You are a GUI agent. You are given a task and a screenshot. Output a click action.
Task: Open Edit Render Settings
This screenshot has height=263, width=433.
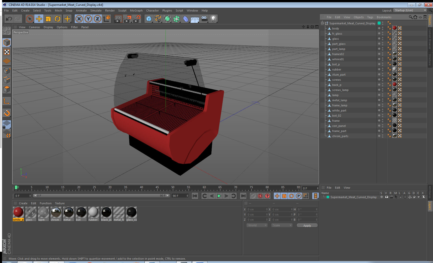137,19
